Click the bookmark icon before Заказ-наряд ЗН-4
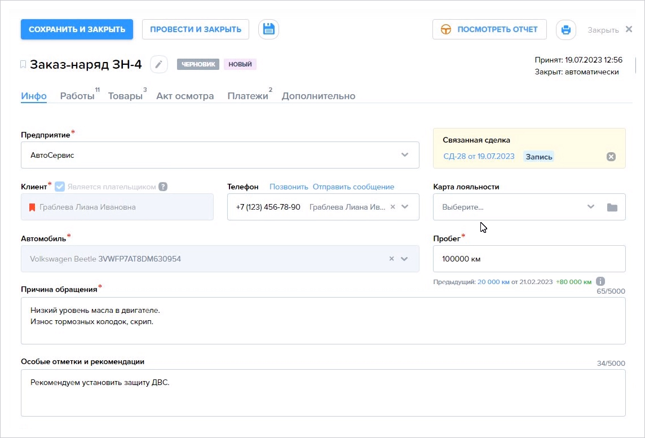The image size is (645, 438). tap(23, 64)
